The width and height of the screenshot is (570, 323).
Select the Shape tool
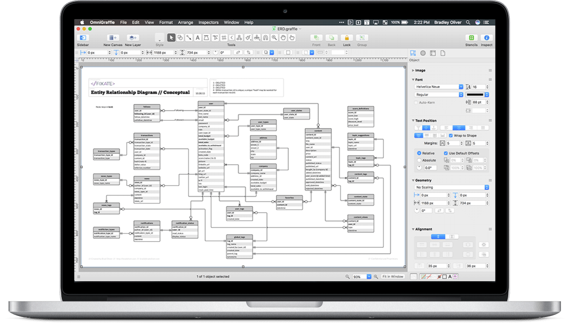click(x=180, y=38)
